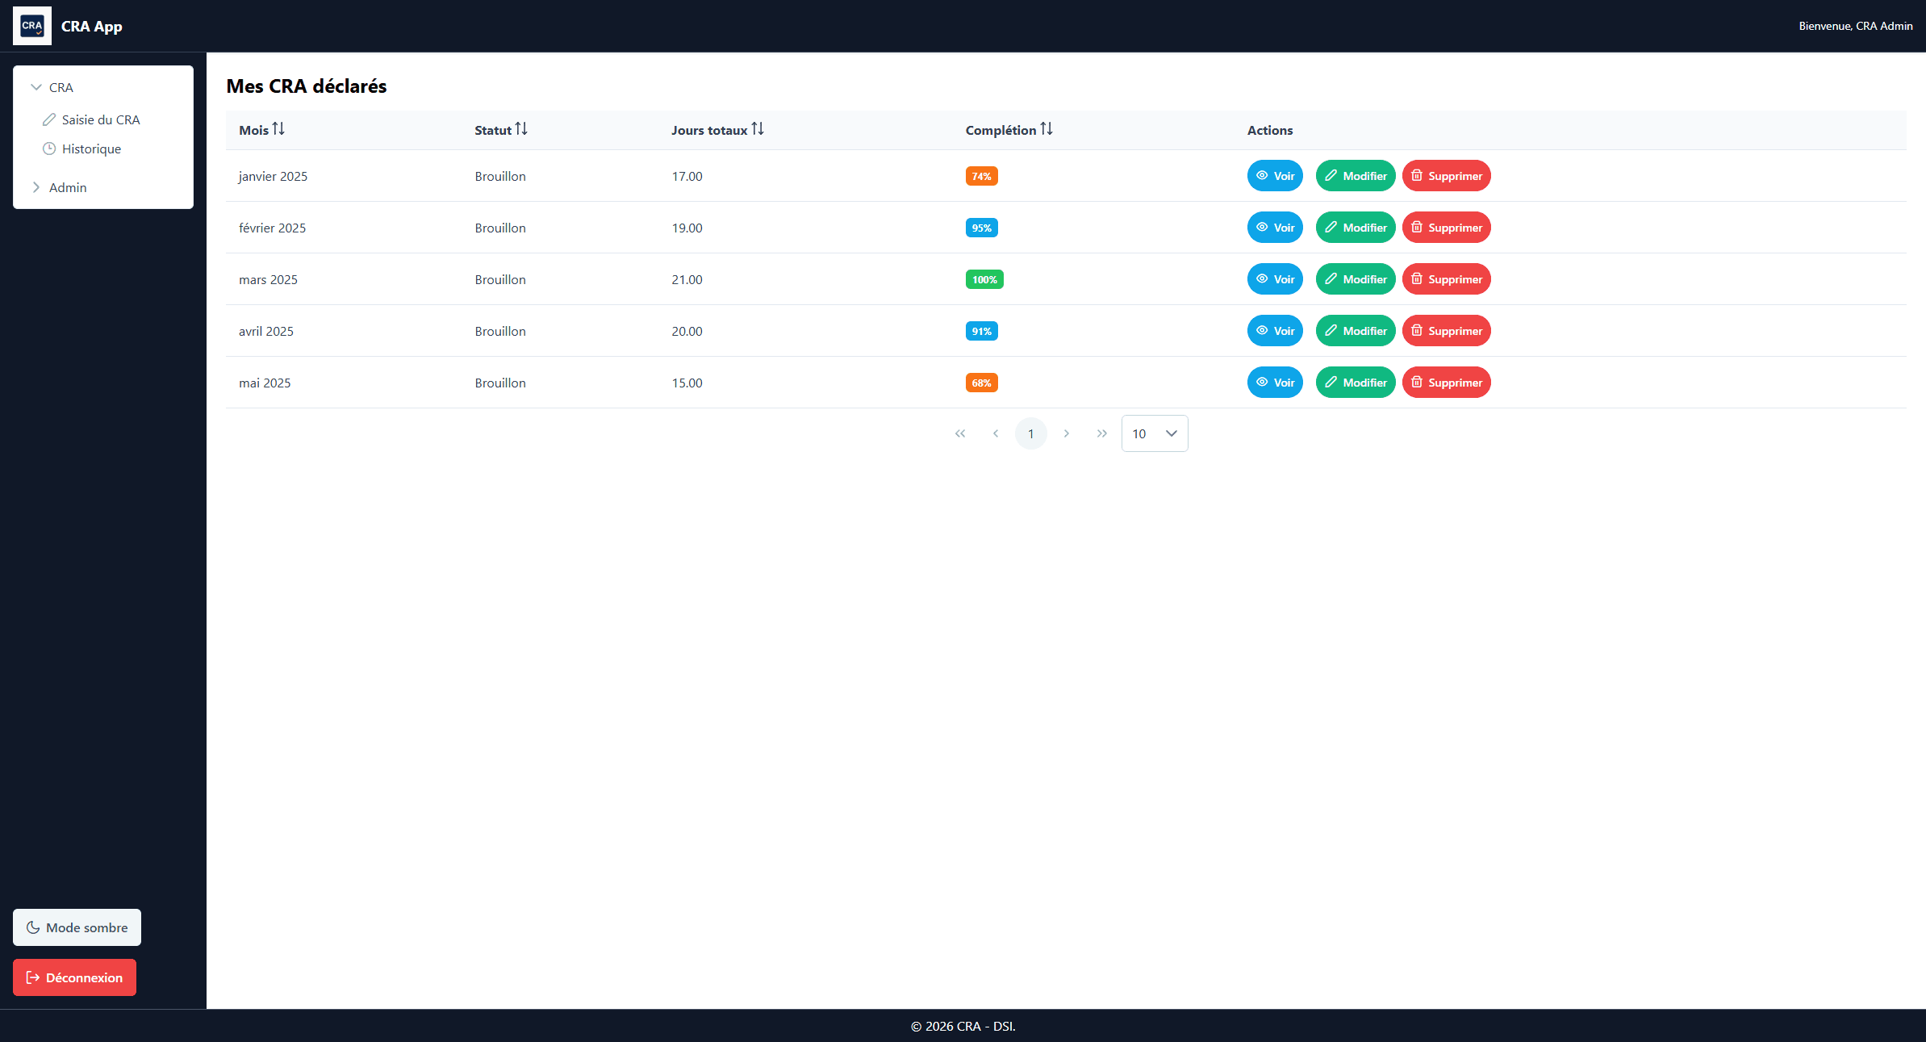Select Historique in the sidebar

[x=91, y=149]
